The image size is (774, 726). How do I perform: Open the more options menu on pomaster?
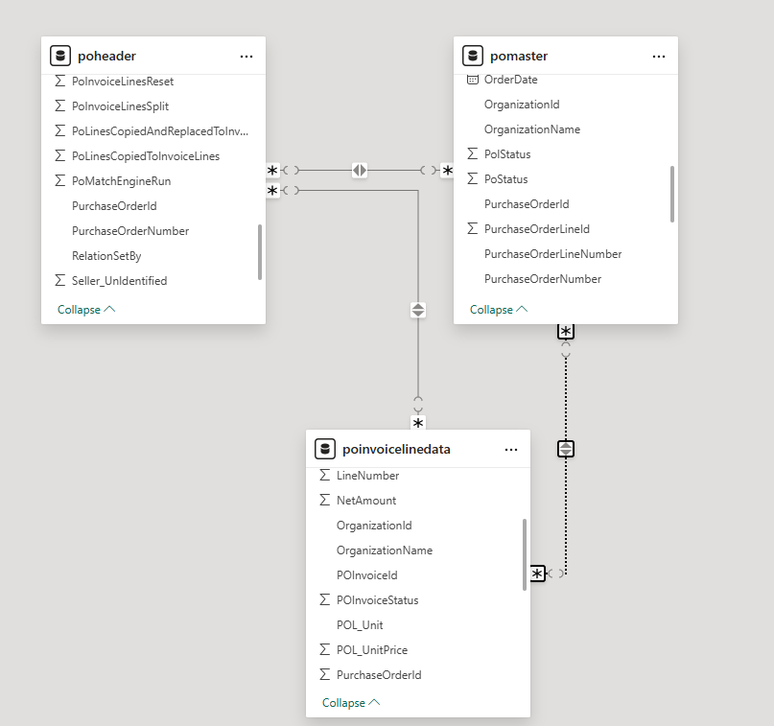pos(659,56)
